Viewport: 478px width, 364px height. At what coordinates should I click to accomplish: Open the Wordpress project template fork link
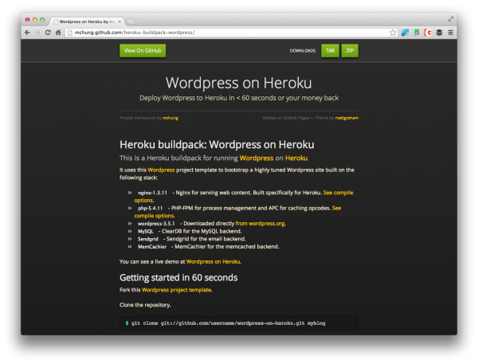[x=177, y=290]
